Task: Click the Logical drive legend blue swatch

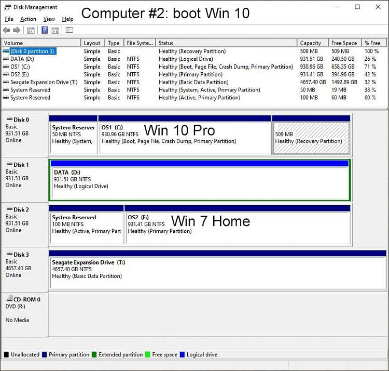Action: point(182,354)
